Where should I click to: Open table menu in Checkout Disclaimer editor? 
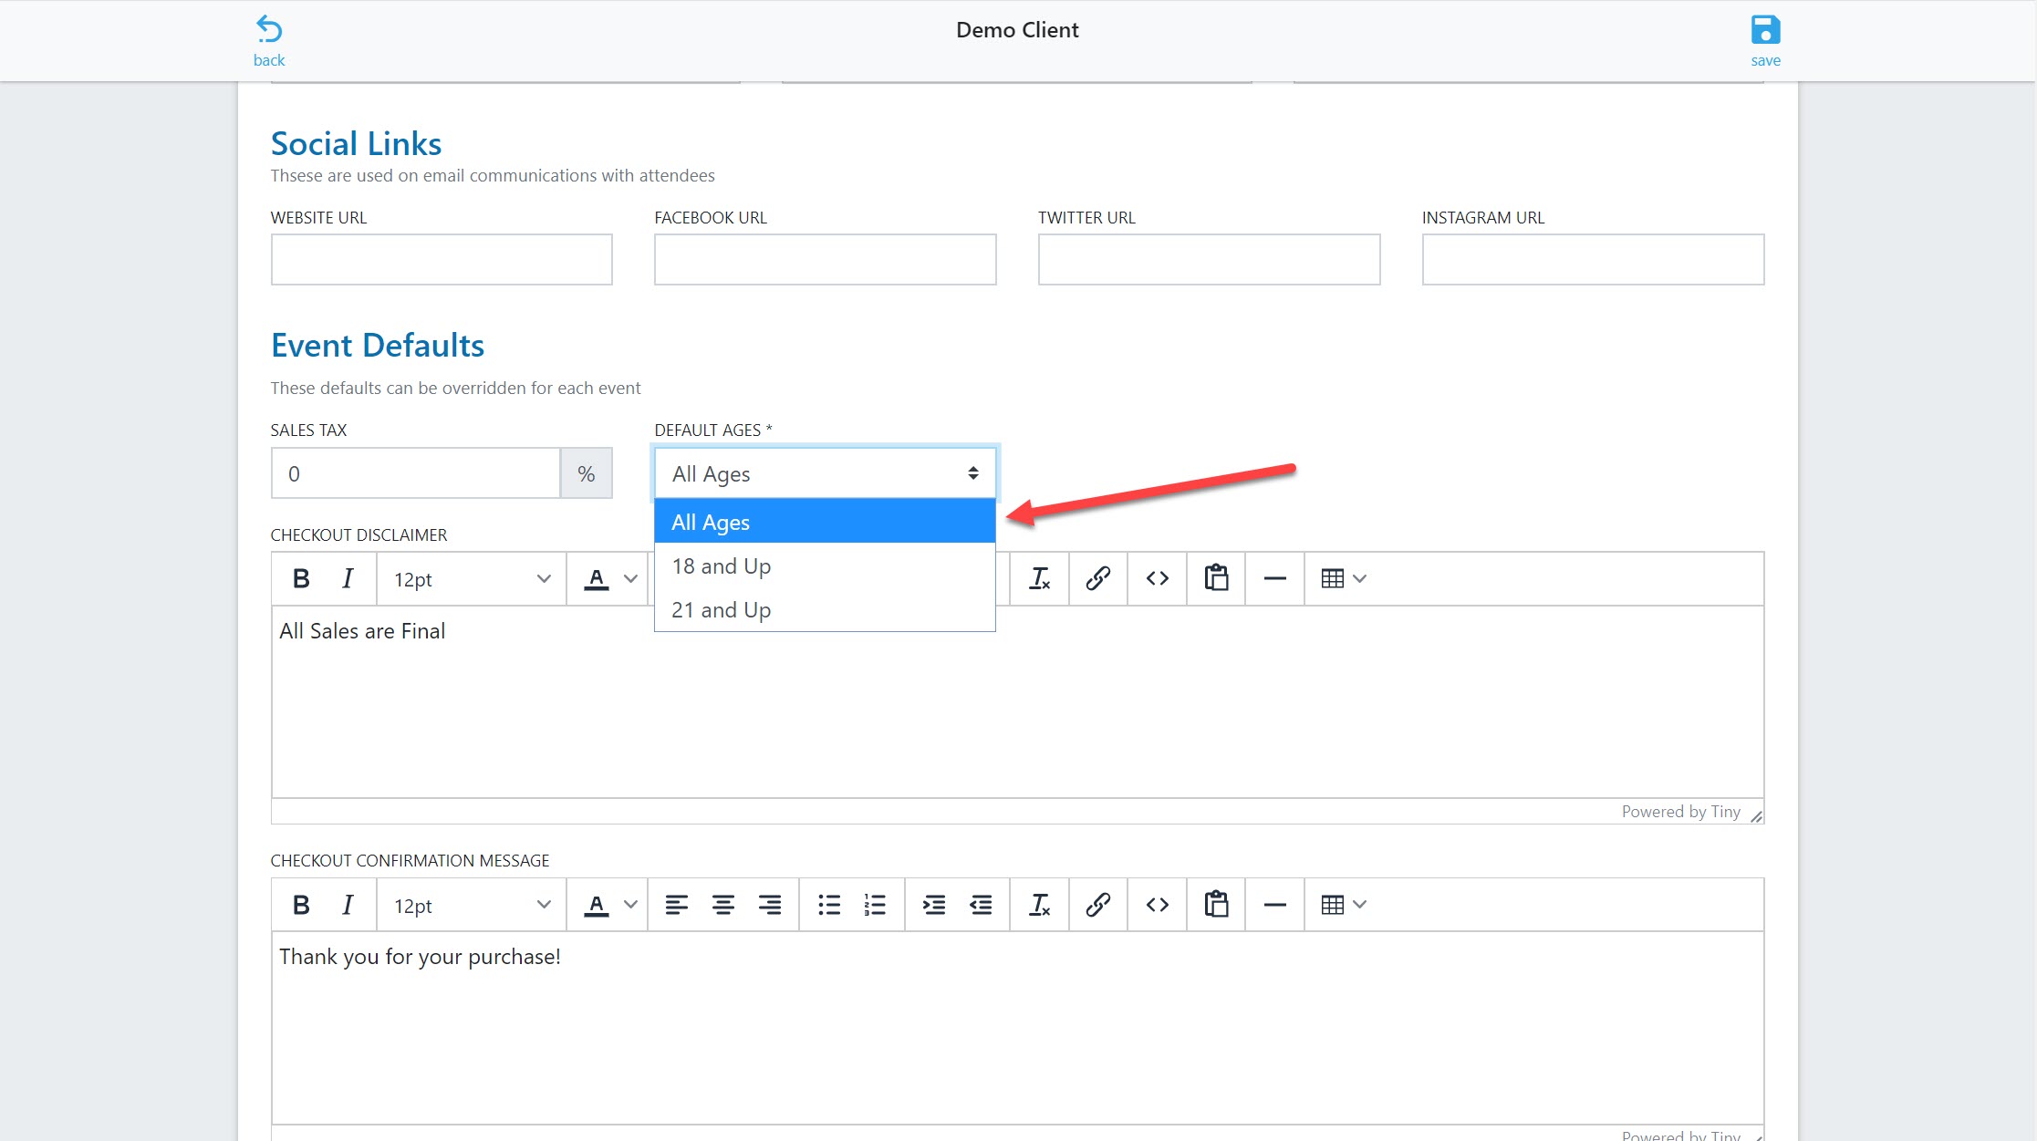tap(1344, 578)
